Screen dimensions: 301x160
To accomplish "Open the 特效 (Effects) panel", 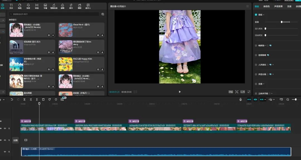I will tap(28, 6).
